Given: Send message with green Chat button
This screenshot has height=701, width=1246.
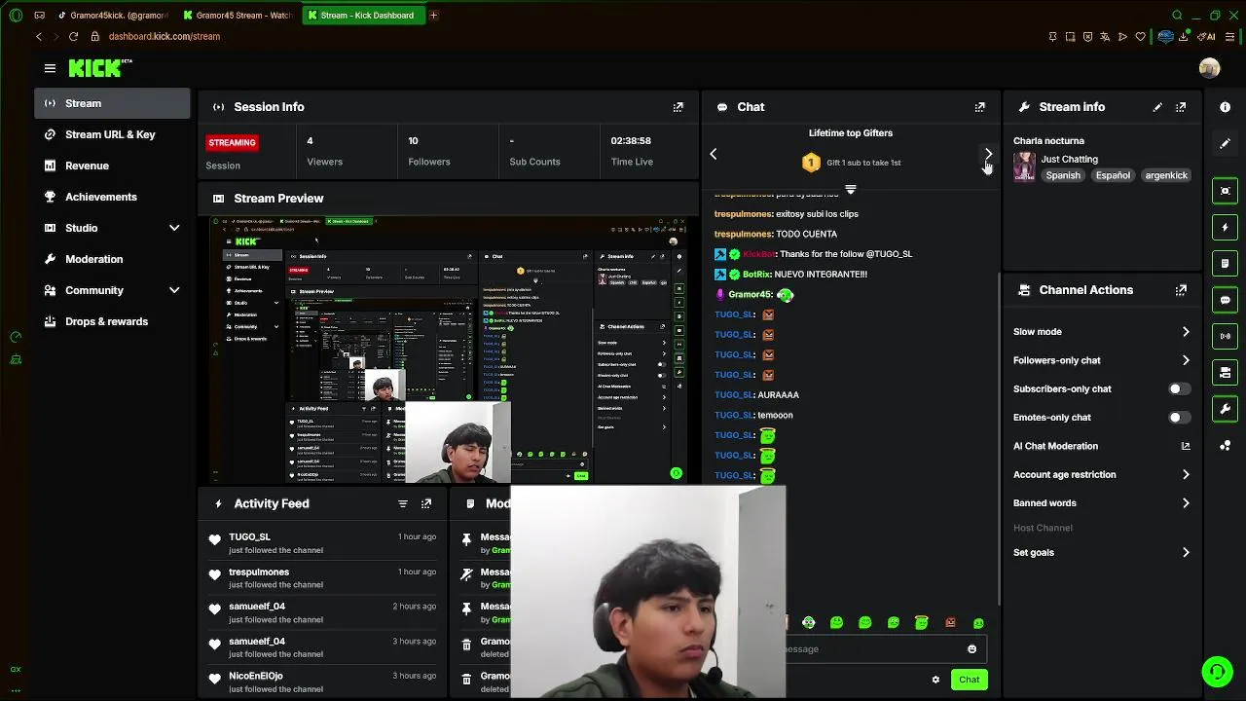Looking at the screenshot, I should [x=969, y=680].
